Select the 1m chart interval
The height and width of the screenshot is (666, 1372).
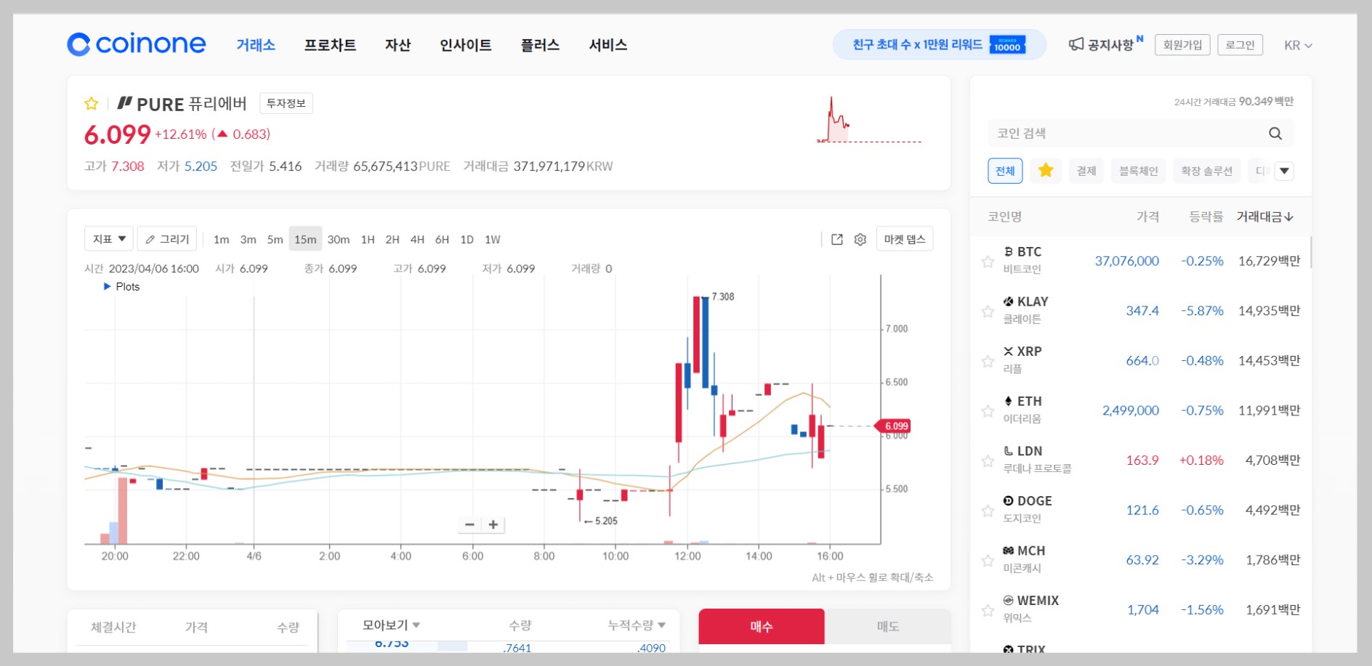pos(221,239)
